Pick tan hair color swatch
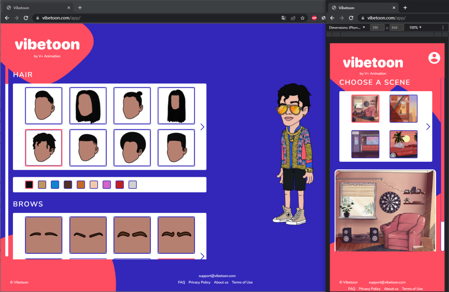 click(42, 185)
